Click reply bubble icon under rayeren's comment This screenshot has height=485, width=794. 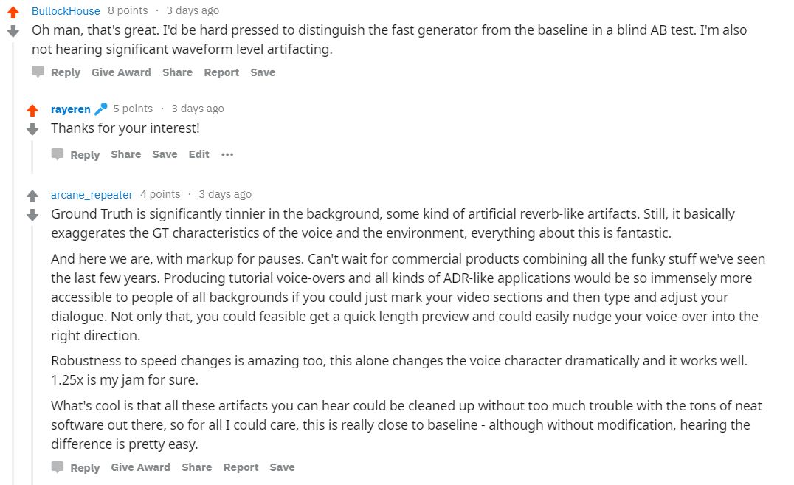(x=58, y=154)
